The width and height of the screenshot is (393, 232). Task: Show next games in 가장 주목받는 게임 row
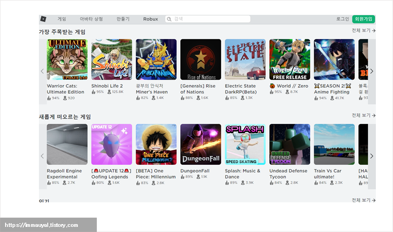point(372,71)
